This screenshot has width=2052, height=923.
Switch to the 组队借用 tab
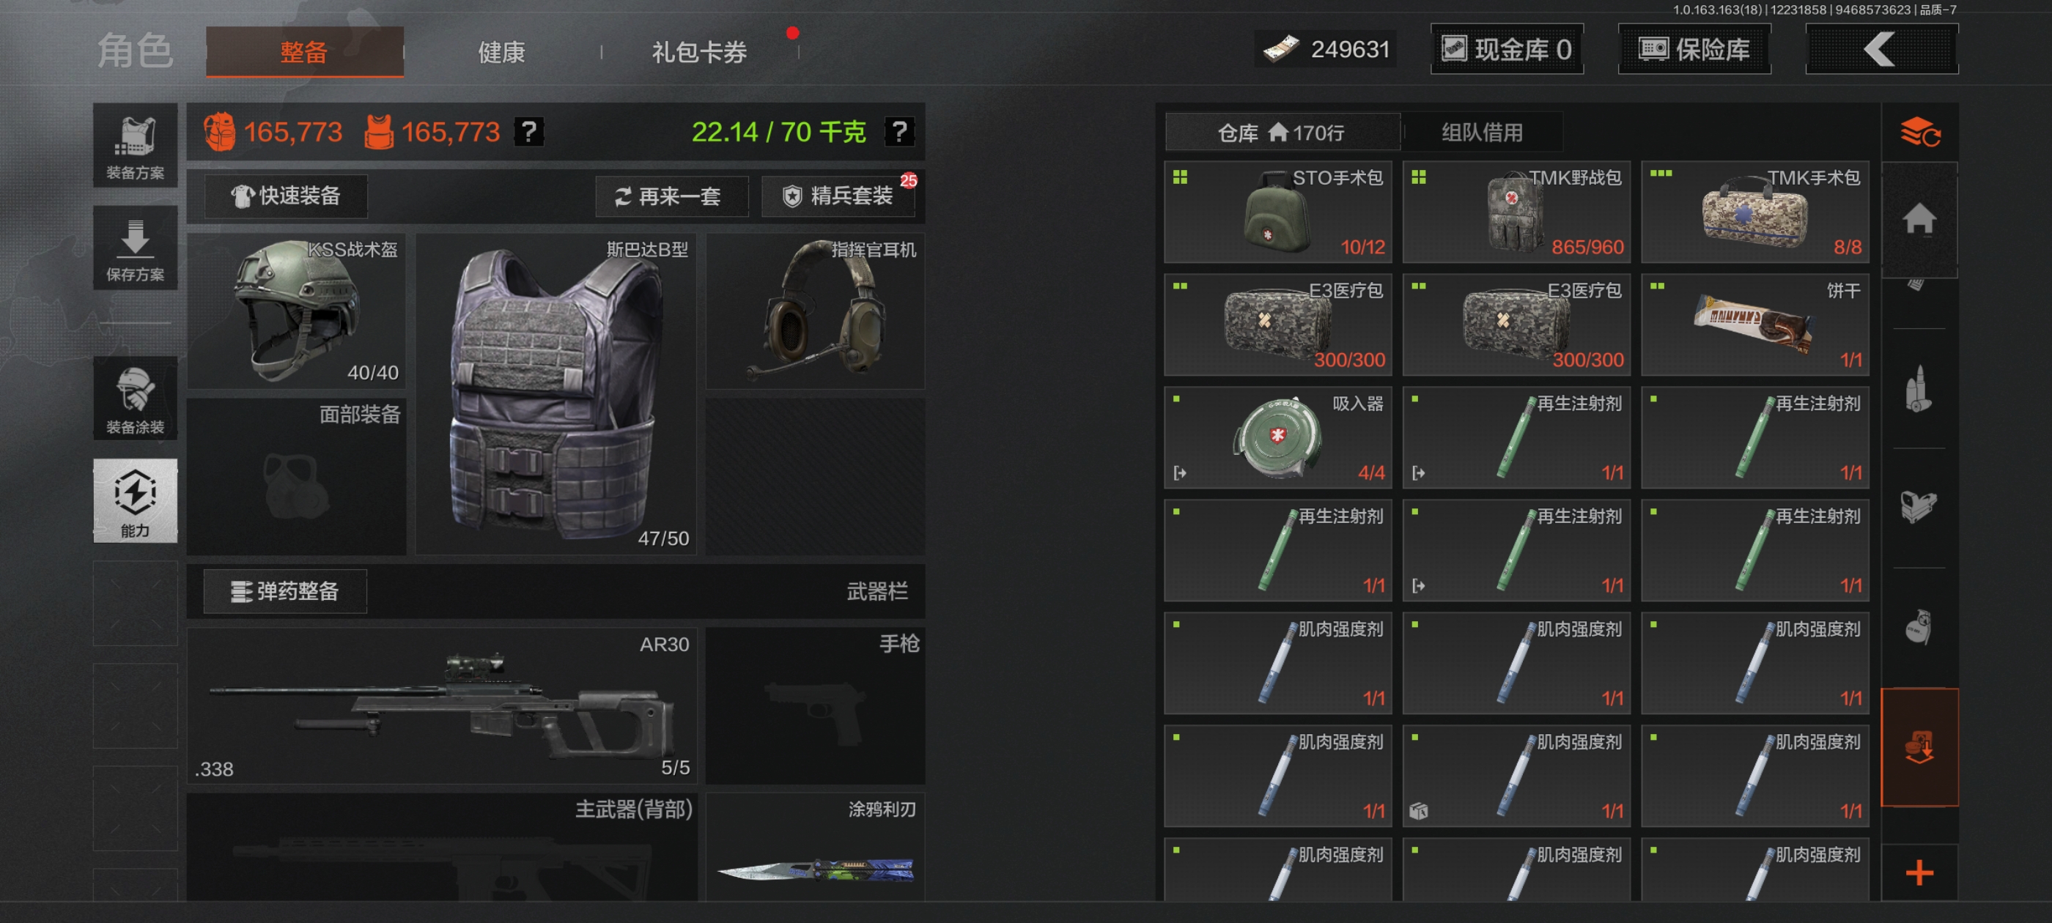pos(1482,132)
